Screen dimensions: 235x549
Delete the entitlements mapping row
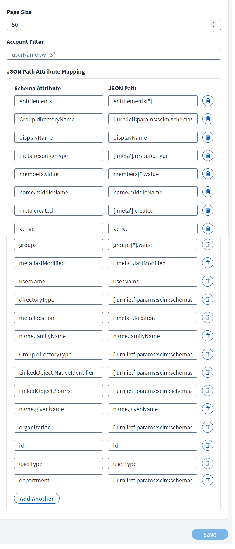click(208, 101)
